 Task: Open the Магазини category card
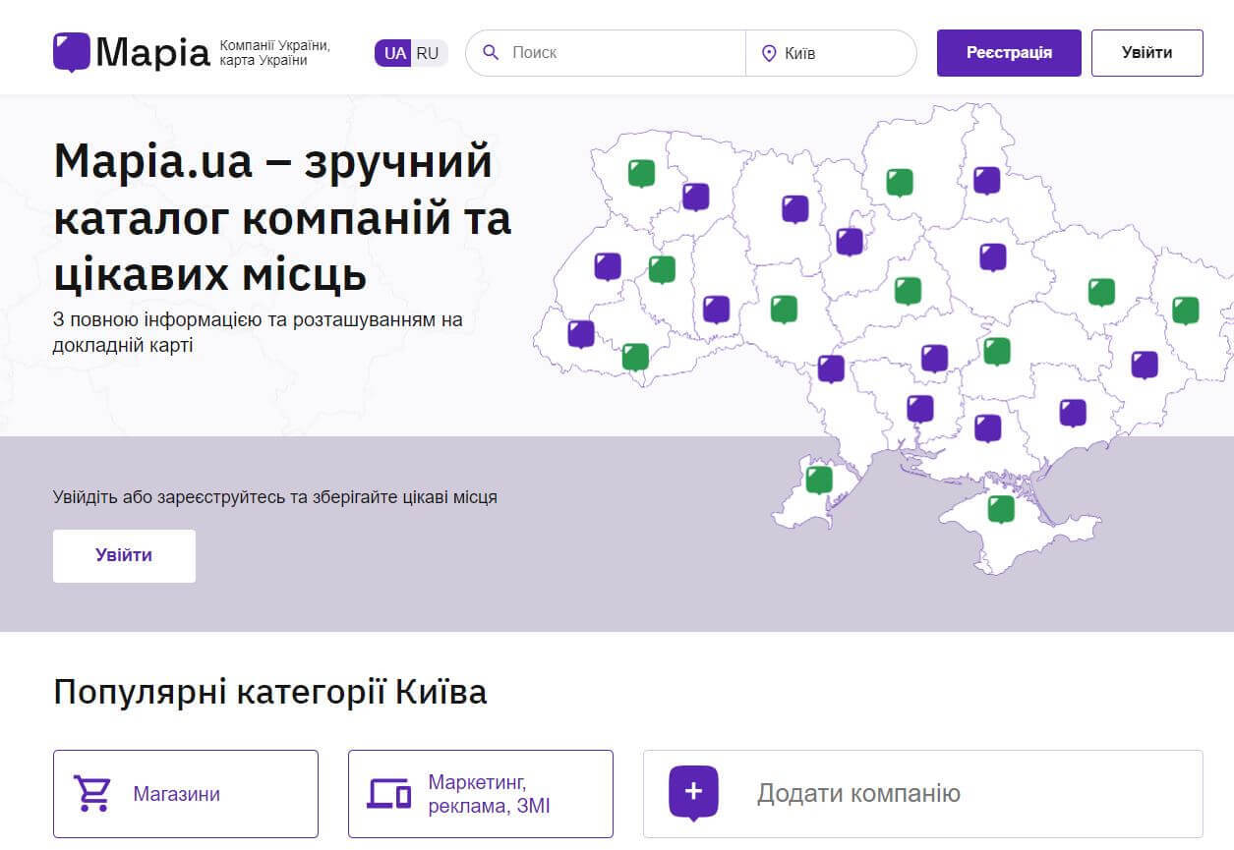185,792
